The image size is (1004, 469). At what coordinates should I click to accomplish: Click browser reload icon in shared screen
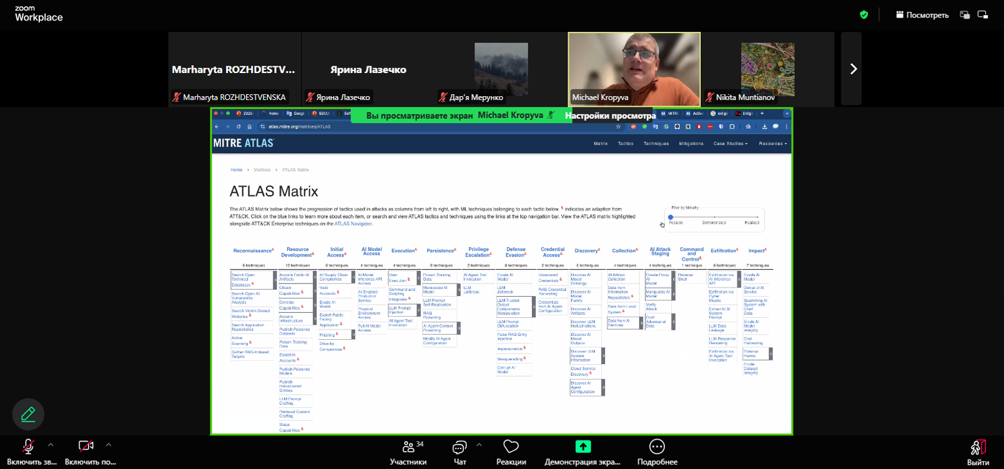[x=239, y=127]
